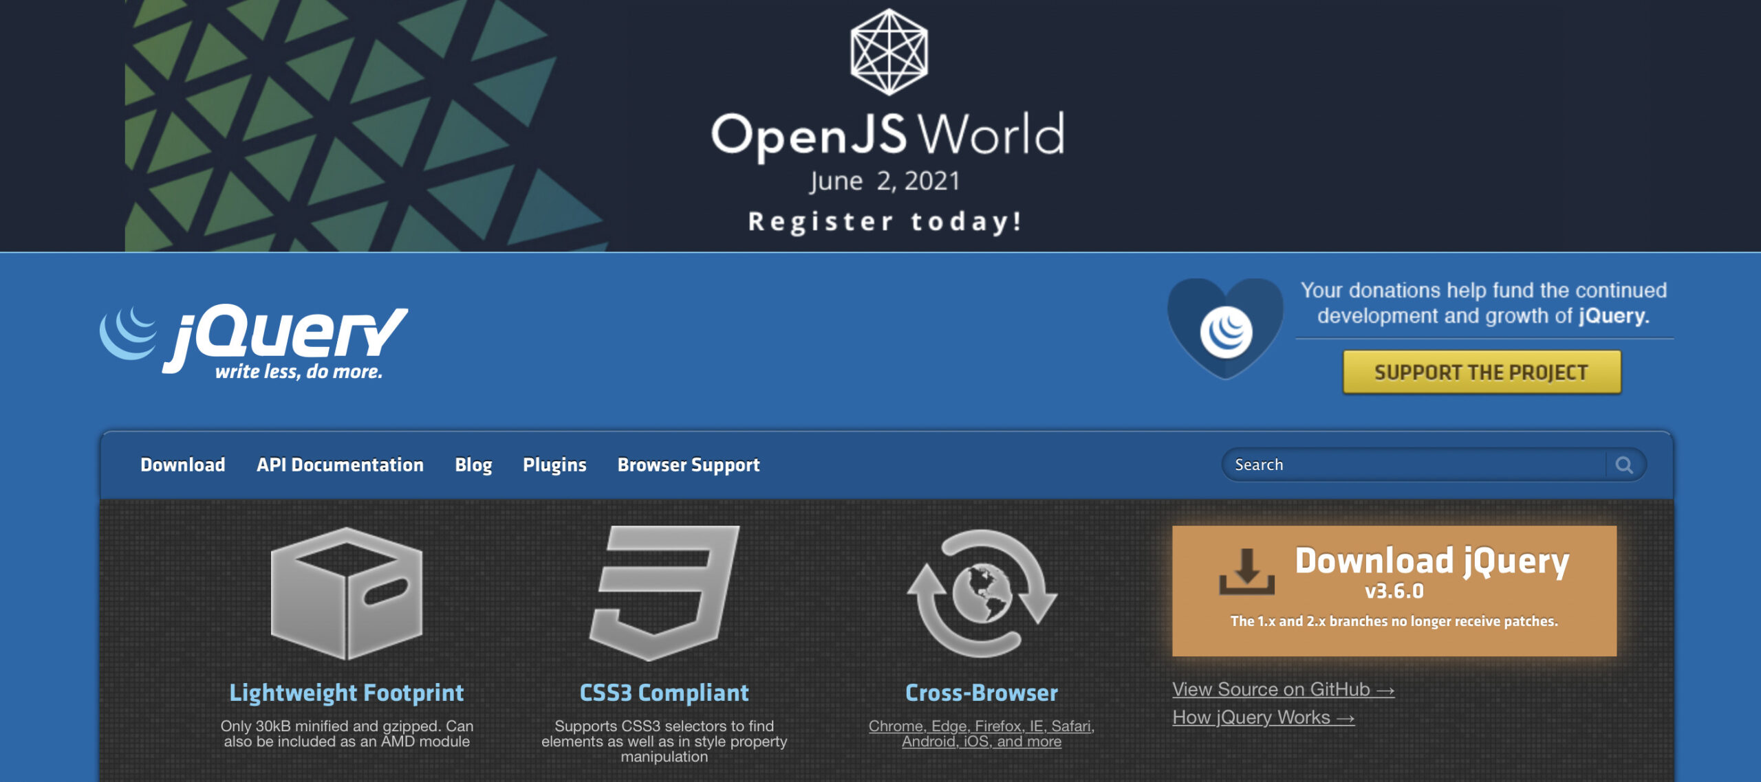The width and height of the screenshot is (1761, 782).
Task: Open the Chrome, Edge, Firefox browser list link
Action: pos(982,734)
